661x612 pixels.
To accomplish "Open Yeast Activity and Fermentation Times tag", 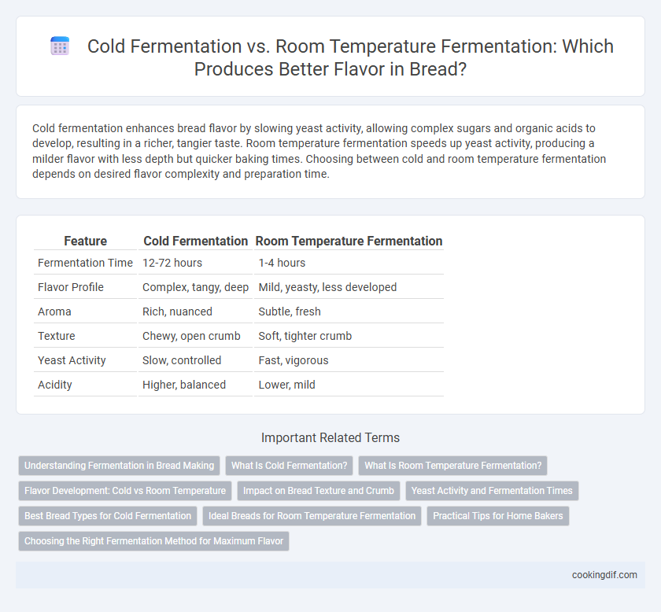I will tap(492, 491).
